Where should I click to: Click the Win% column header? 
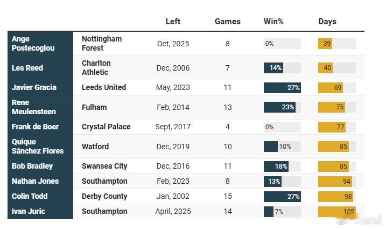click(x=273, y=22)
